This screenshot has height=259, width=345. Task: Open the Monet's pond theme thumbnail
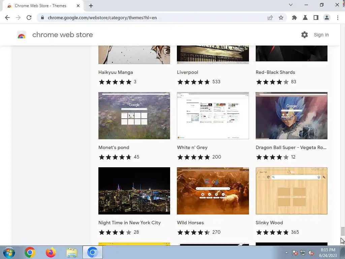(x=134, y=116)
